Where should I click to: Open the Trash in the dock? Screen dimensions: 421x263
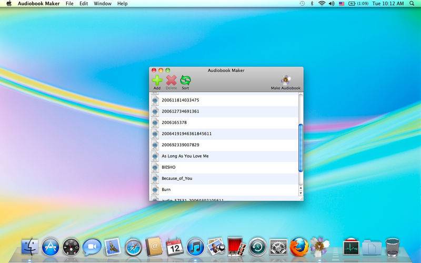[392, 246]
